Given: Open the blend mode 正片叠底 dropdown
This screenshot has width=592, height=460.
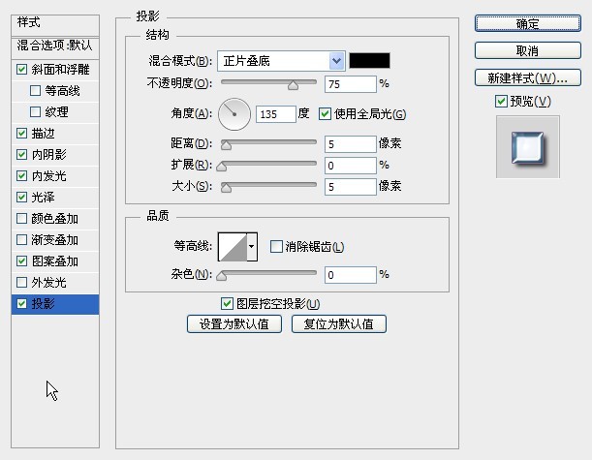Looking at the screenshot, I should pyautogui.click(x=281, y=60).
